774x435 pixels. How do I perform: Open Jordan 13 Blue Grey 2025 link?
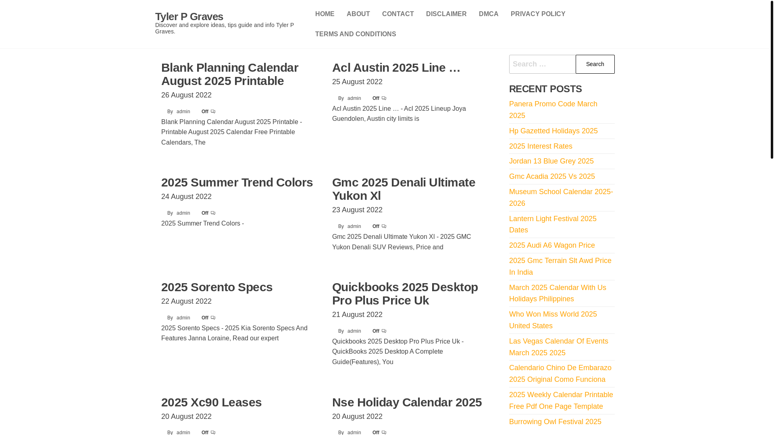coord(551,161)
